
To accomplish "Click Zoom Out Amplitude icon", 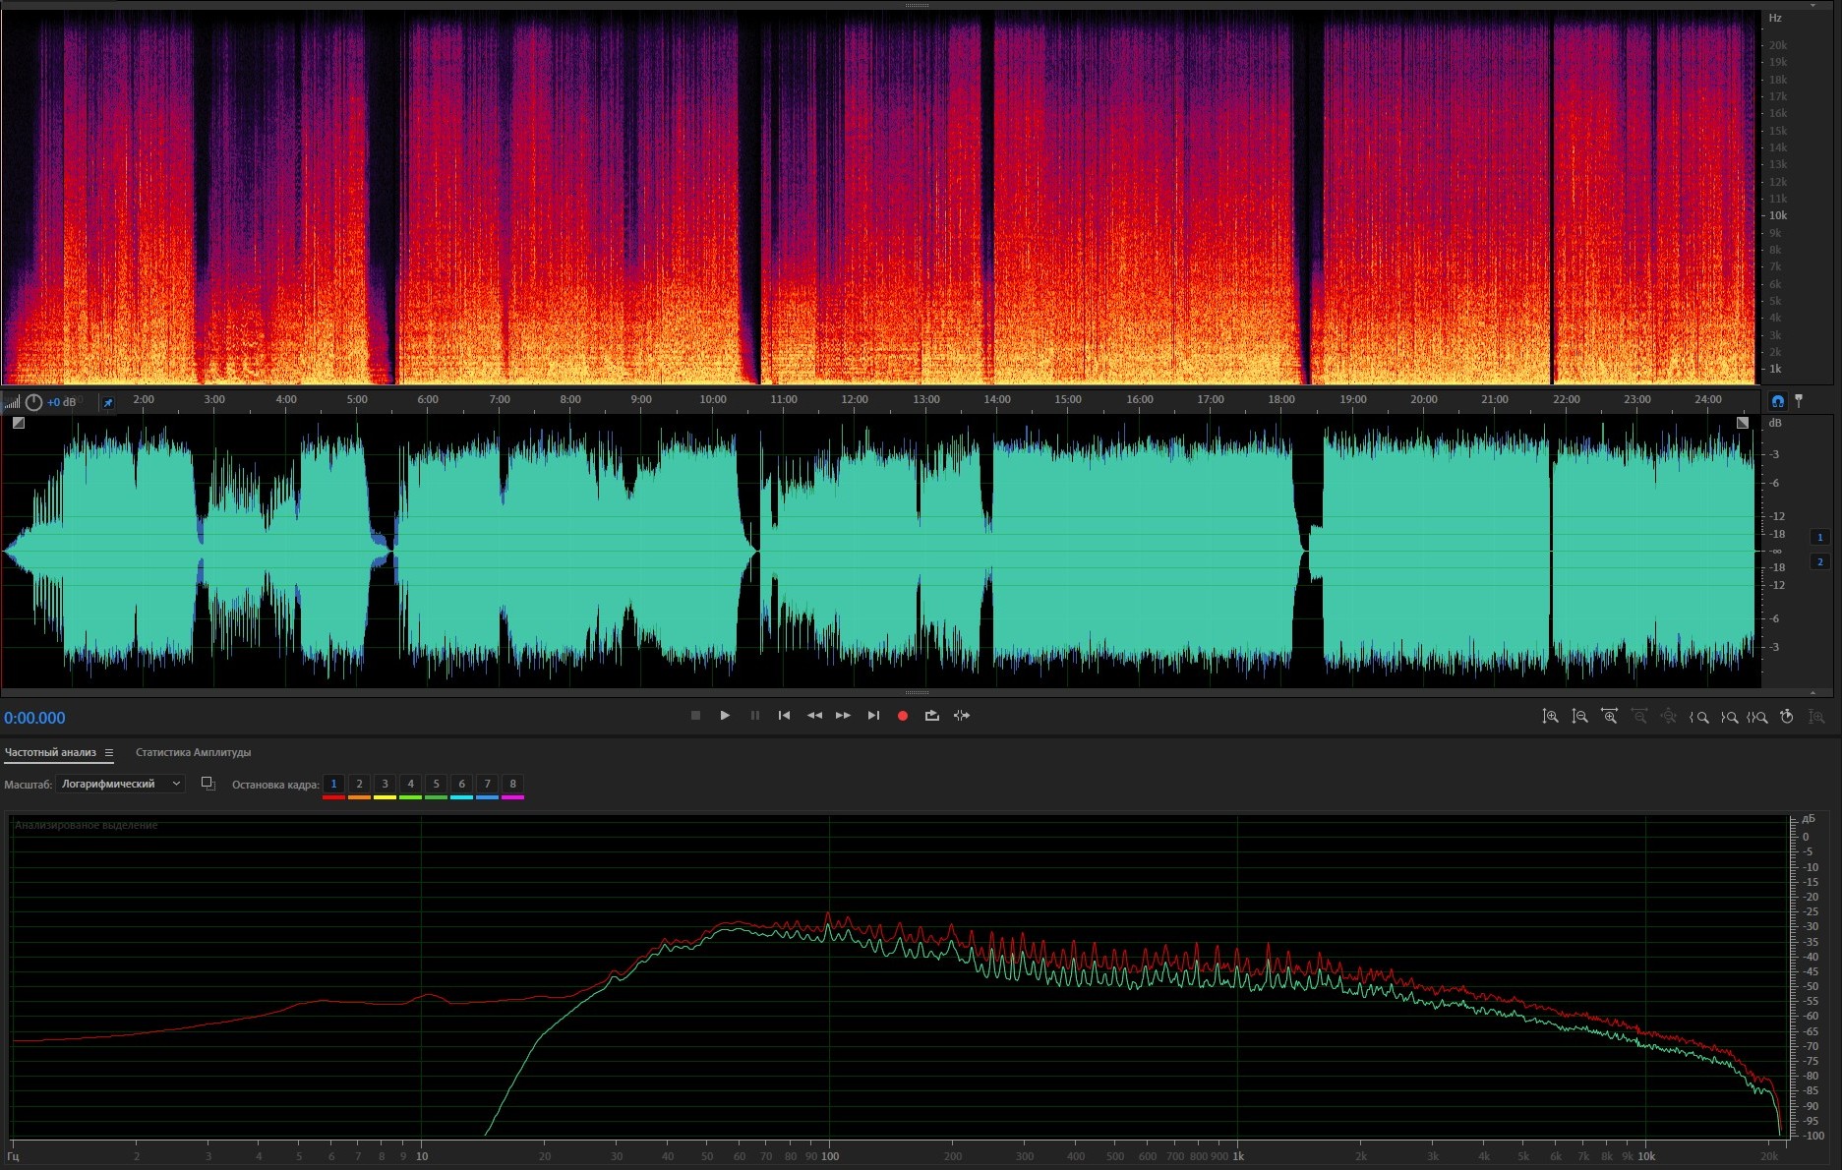I will (1579, 717).
